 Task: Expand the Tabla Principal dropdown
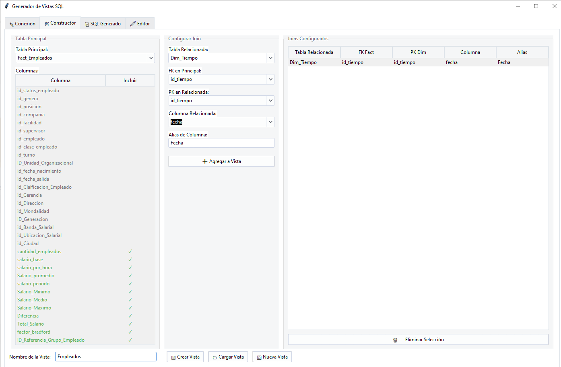151,58
